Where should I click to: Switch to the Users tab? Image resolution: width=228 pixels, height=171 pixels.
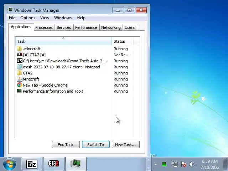(130, 27)
